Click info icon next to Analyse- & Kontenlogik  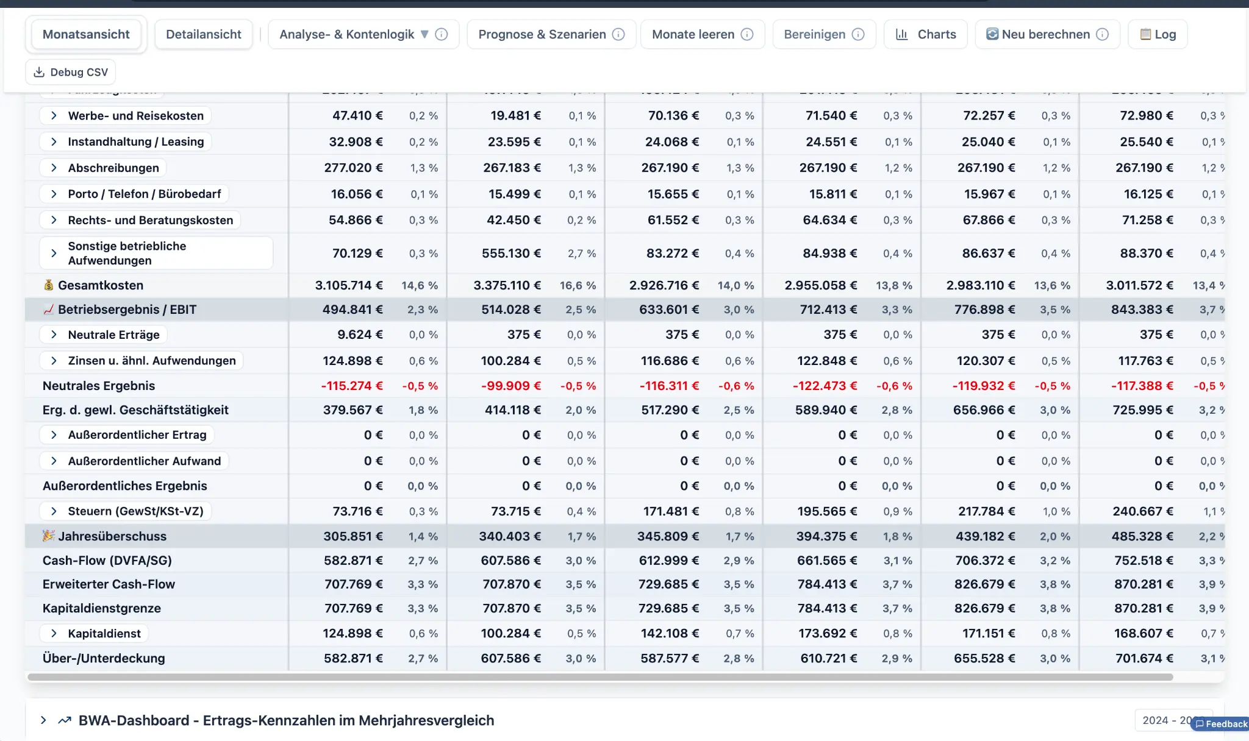tap(442, 34)
